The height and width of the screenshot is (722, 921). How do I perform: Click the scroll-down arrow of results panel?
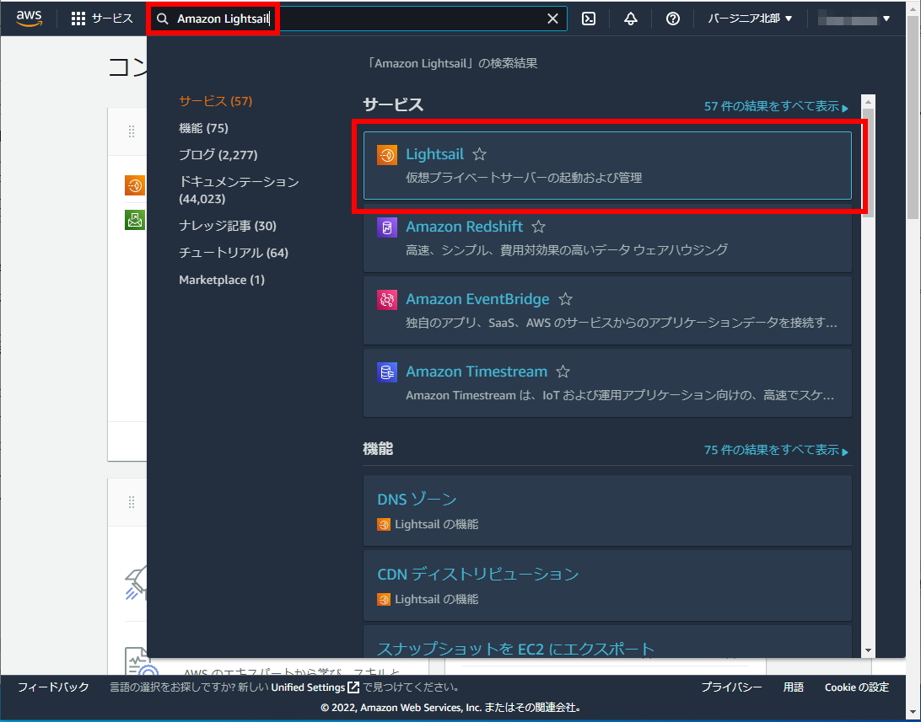tap(868, 650)
